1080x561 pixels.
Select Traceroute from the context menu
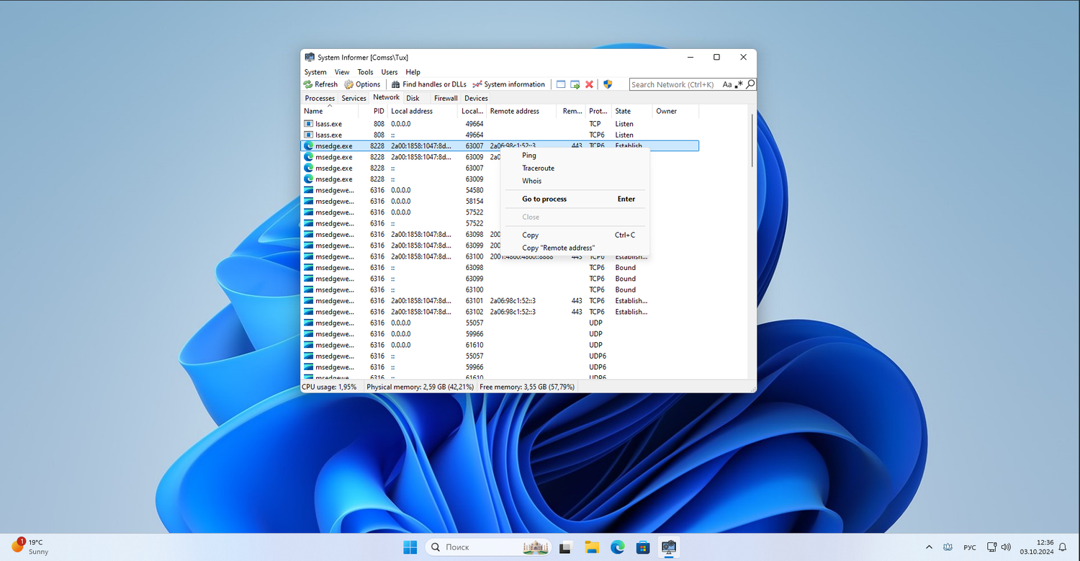click(538, 169)
